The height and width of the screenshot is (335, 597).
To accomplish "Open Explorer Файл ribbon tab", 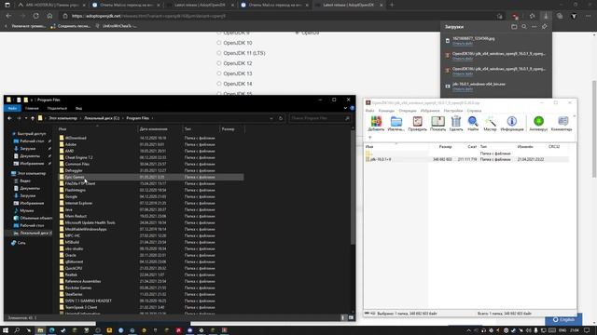I will [x=12, y=108].
